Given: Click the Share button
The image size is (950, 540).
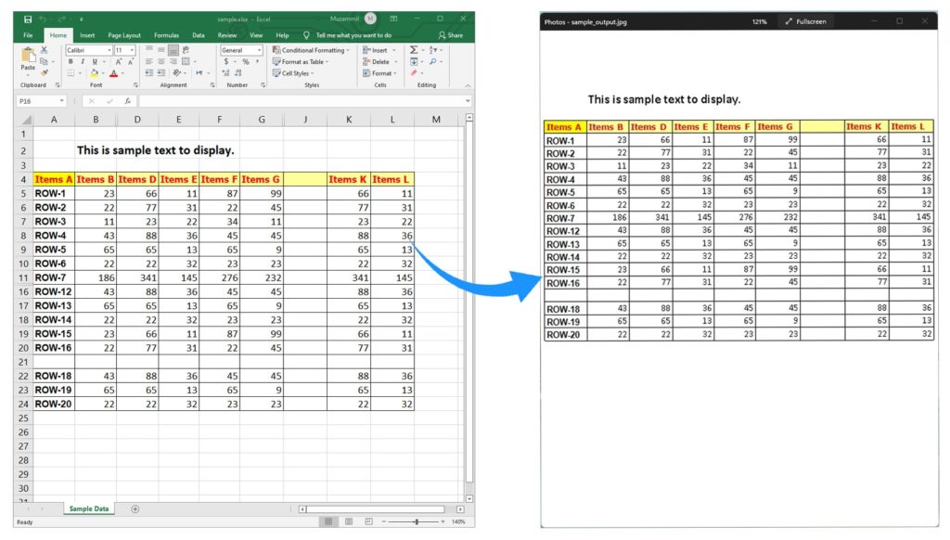Looking at the screenshot, I should 452,35.
